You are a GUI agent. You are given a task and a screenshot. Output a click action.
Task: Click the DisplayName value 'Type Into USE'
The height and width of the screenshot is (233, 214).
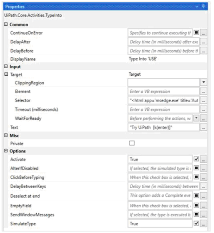pyautogui.click(x=143, y=59)
